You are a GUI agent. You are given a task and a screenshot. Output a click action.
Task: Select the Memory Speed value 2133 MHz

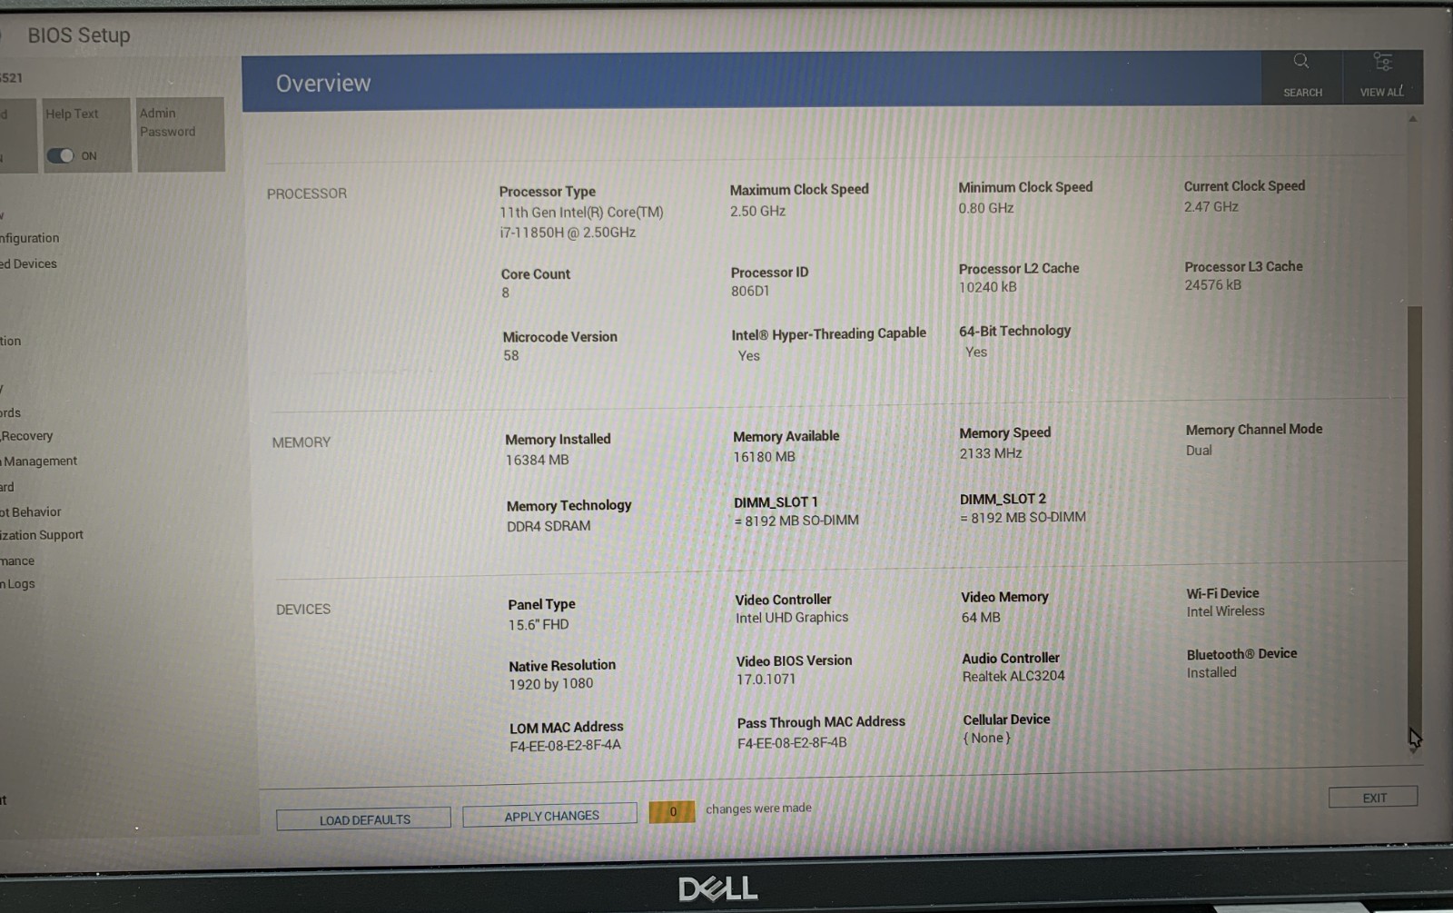coord(991,452)
